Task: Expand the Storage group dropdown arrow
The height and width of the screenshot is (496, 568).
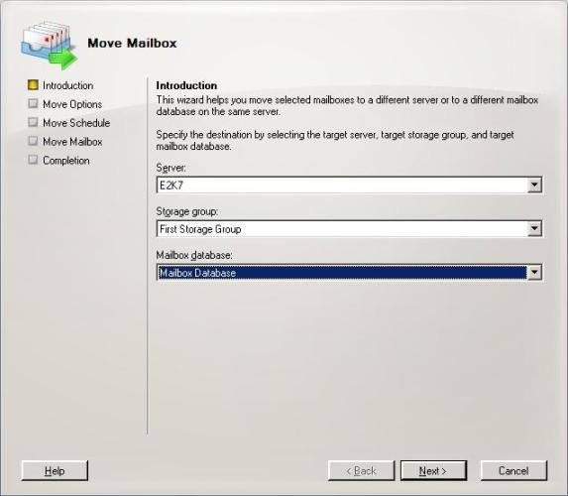Action: 534,229
